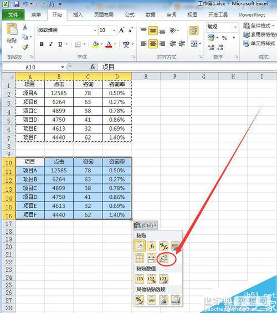The height and width of the screenshot is (313, 277).
Task: Open the 微软雅黑 font name dropdown
Action: pos(95,30)
